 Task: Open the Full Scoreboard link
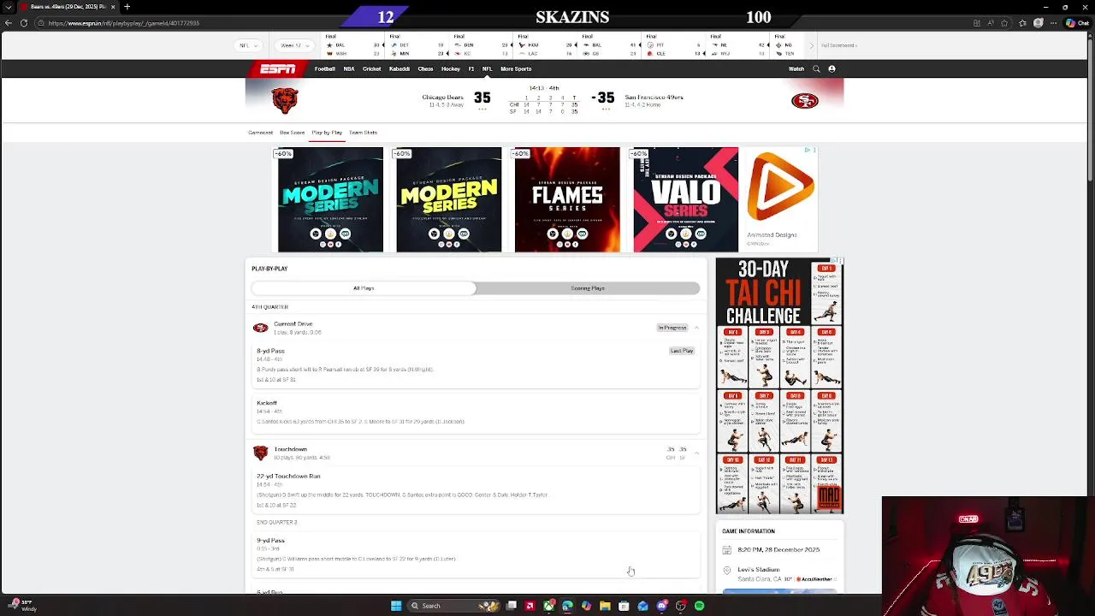click(839, 45)
